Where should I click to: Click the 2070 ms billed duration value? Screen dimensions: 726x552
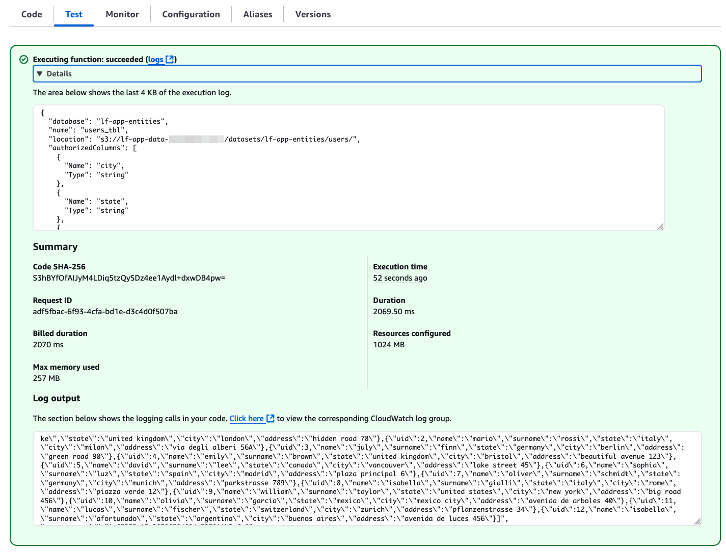click(48, 345)
